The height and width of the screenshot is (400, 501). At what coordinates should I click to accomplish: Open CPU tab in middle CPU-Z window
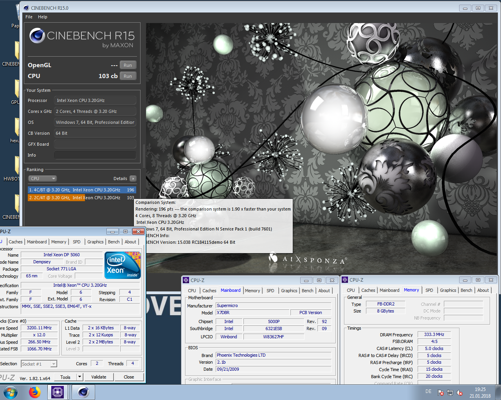coord(192,291)
